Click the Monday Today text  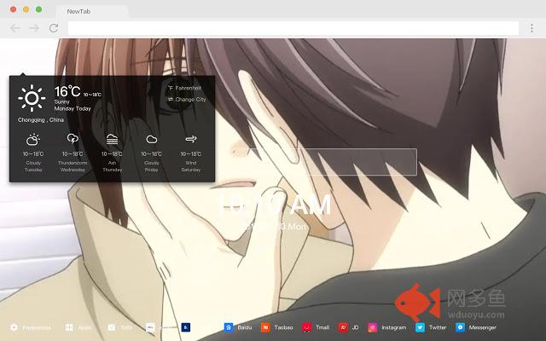pos(73,108)
